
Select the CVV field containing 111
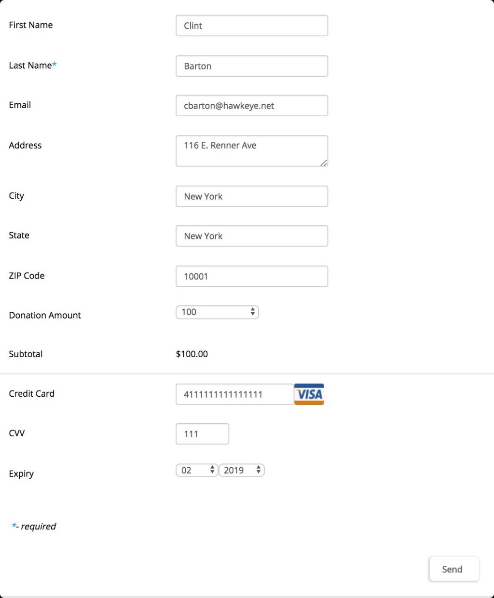(x=202, y=433)
